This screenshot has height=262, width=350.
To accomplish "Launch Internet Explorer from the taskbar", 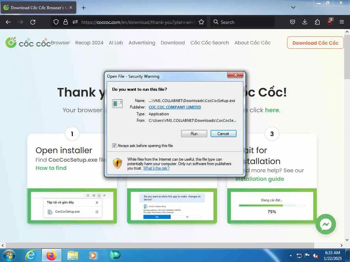I will point(30,255).
